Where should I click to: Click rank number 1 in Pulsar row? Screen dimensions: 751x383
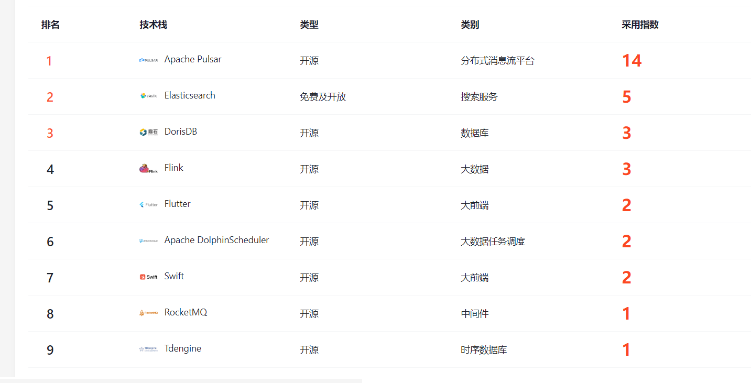coord(49,61)
